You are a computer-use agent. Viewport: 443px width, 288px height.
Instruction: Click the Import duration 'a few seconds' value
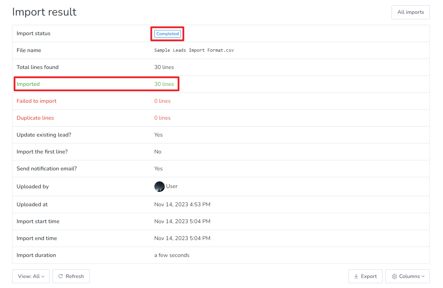[172, 255]
